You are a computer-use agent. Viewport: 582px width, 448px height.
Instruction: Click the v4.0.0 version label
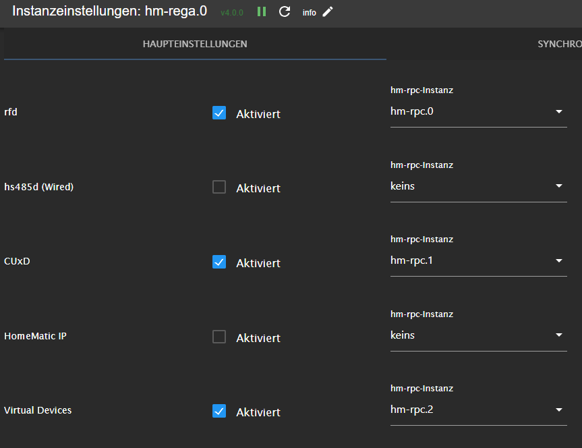(232, 13)
